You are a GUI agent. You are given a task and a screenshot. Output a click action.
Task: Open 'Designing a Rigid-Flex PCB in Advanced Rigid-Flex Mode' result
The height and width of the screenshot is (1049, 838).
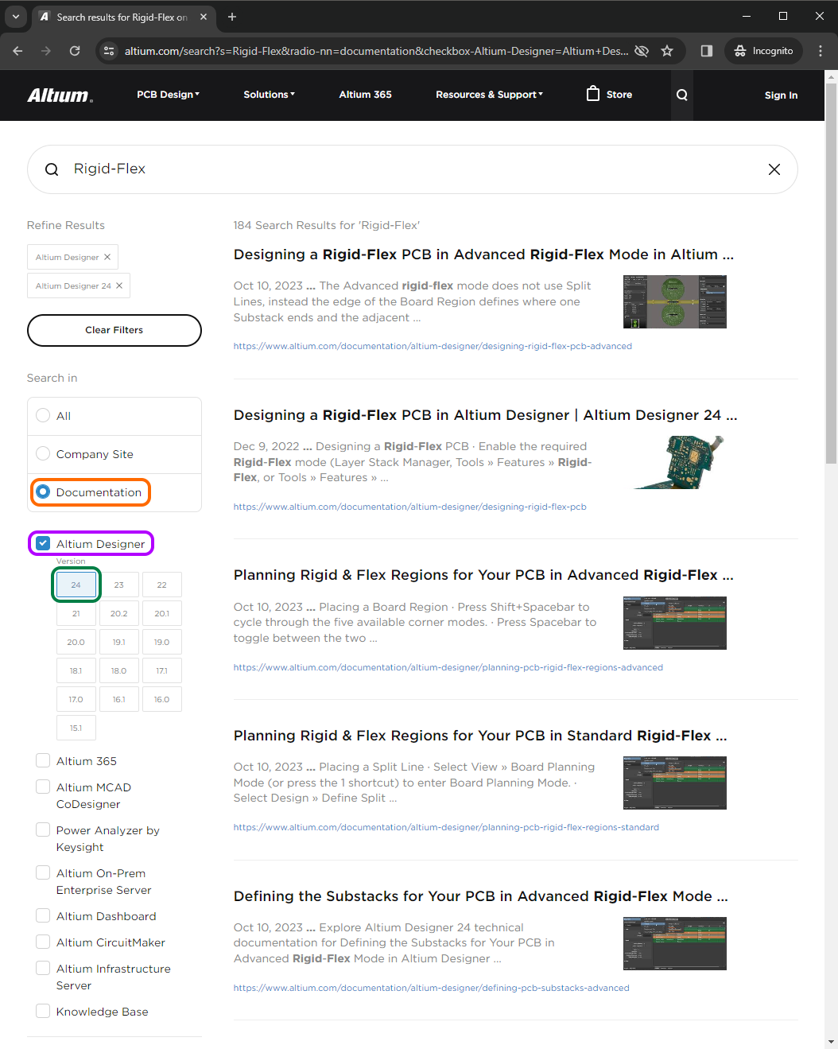(x=483, y=254)
